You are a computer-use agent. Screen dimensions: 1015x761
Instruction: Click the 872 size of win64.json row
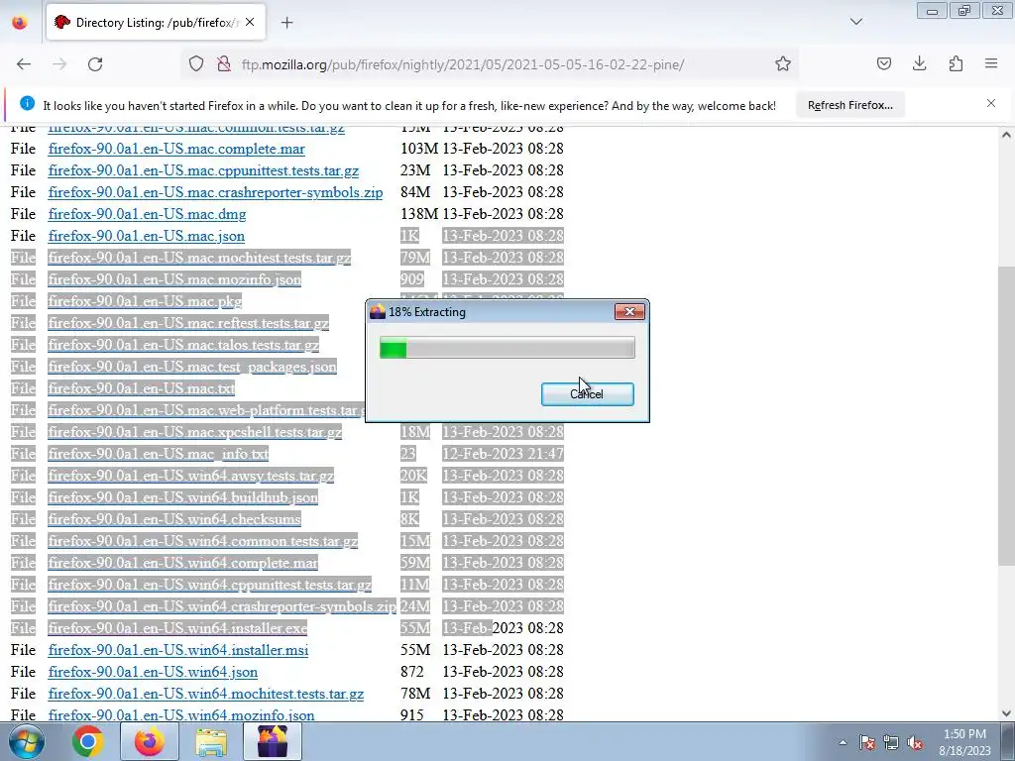tap(411, 673)
